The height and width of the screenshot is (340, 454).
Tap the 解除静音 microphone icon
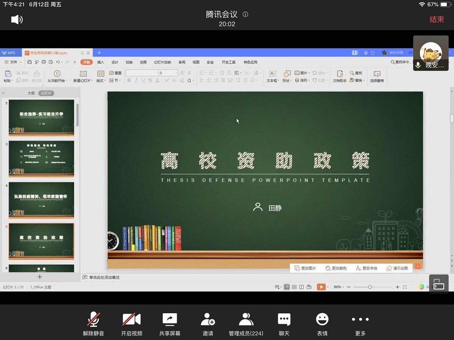94,320
